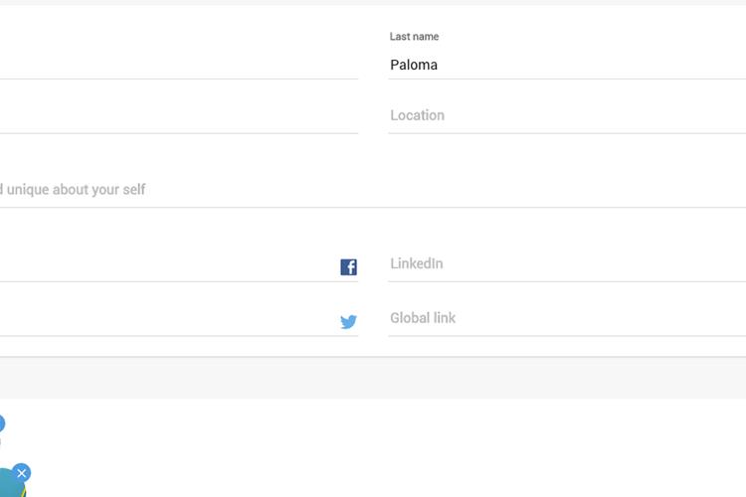This screenshot has height=497, width=746.
Task: Place cursor after the Paloma text
Action: click(439, 65)
